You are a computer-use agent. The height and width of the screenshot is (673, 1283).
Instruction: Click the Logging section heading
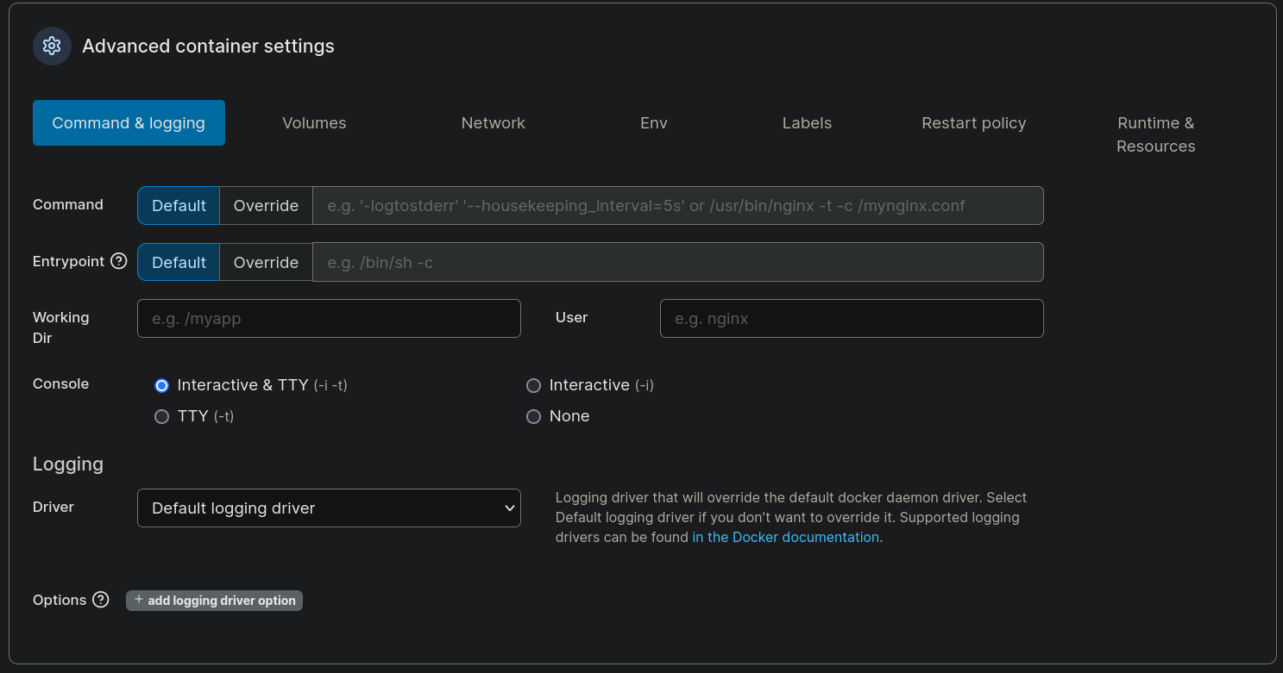click(x=68, y=464)
